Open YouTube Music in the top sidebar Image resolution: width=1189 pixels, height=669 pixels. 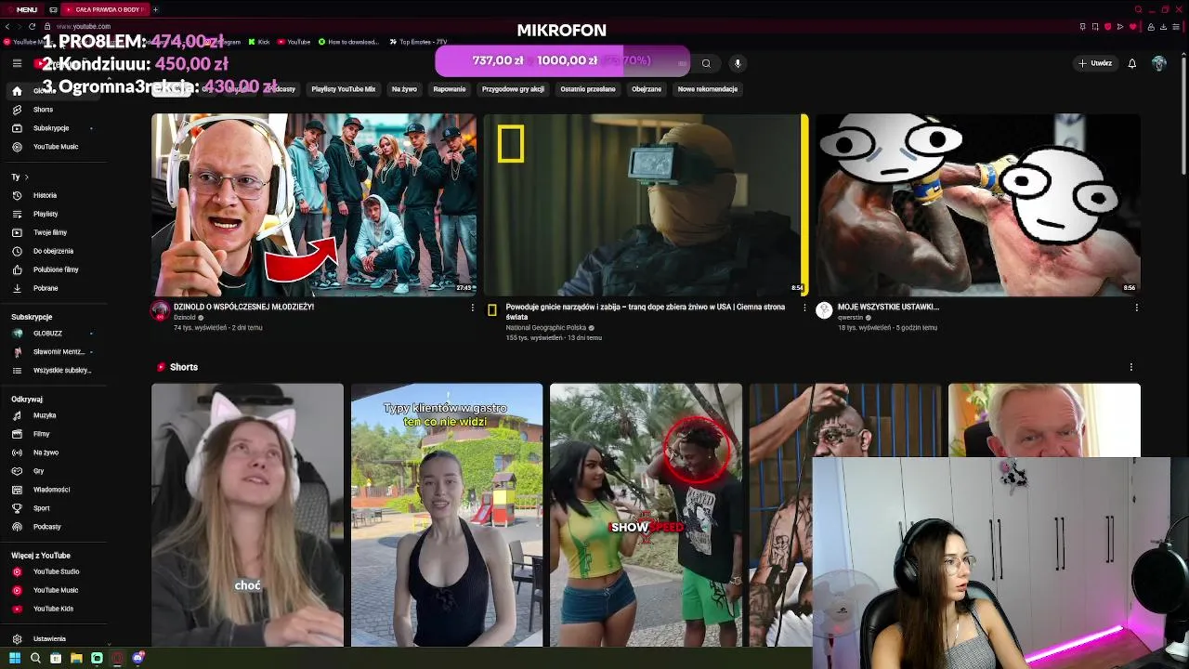[52, 147]
